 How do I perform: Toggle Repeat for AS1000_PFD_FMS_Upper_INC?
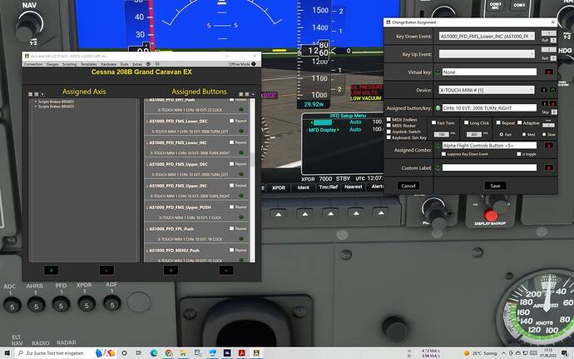232,186
